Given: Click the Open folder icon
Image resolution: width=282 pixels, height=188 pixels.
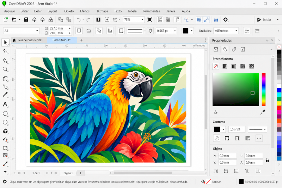Looking at the screenshot, I should tap(14, 20).
